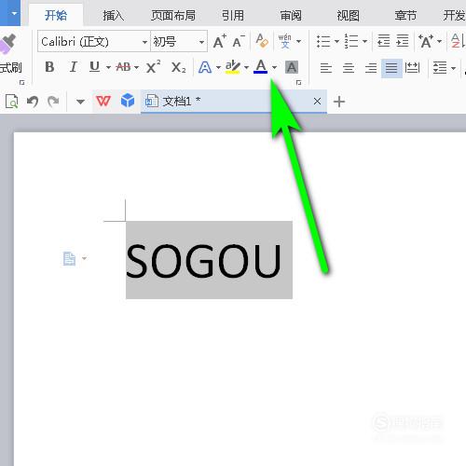
Task: Open the 页面布局 tab
Action: click(173, 15)
